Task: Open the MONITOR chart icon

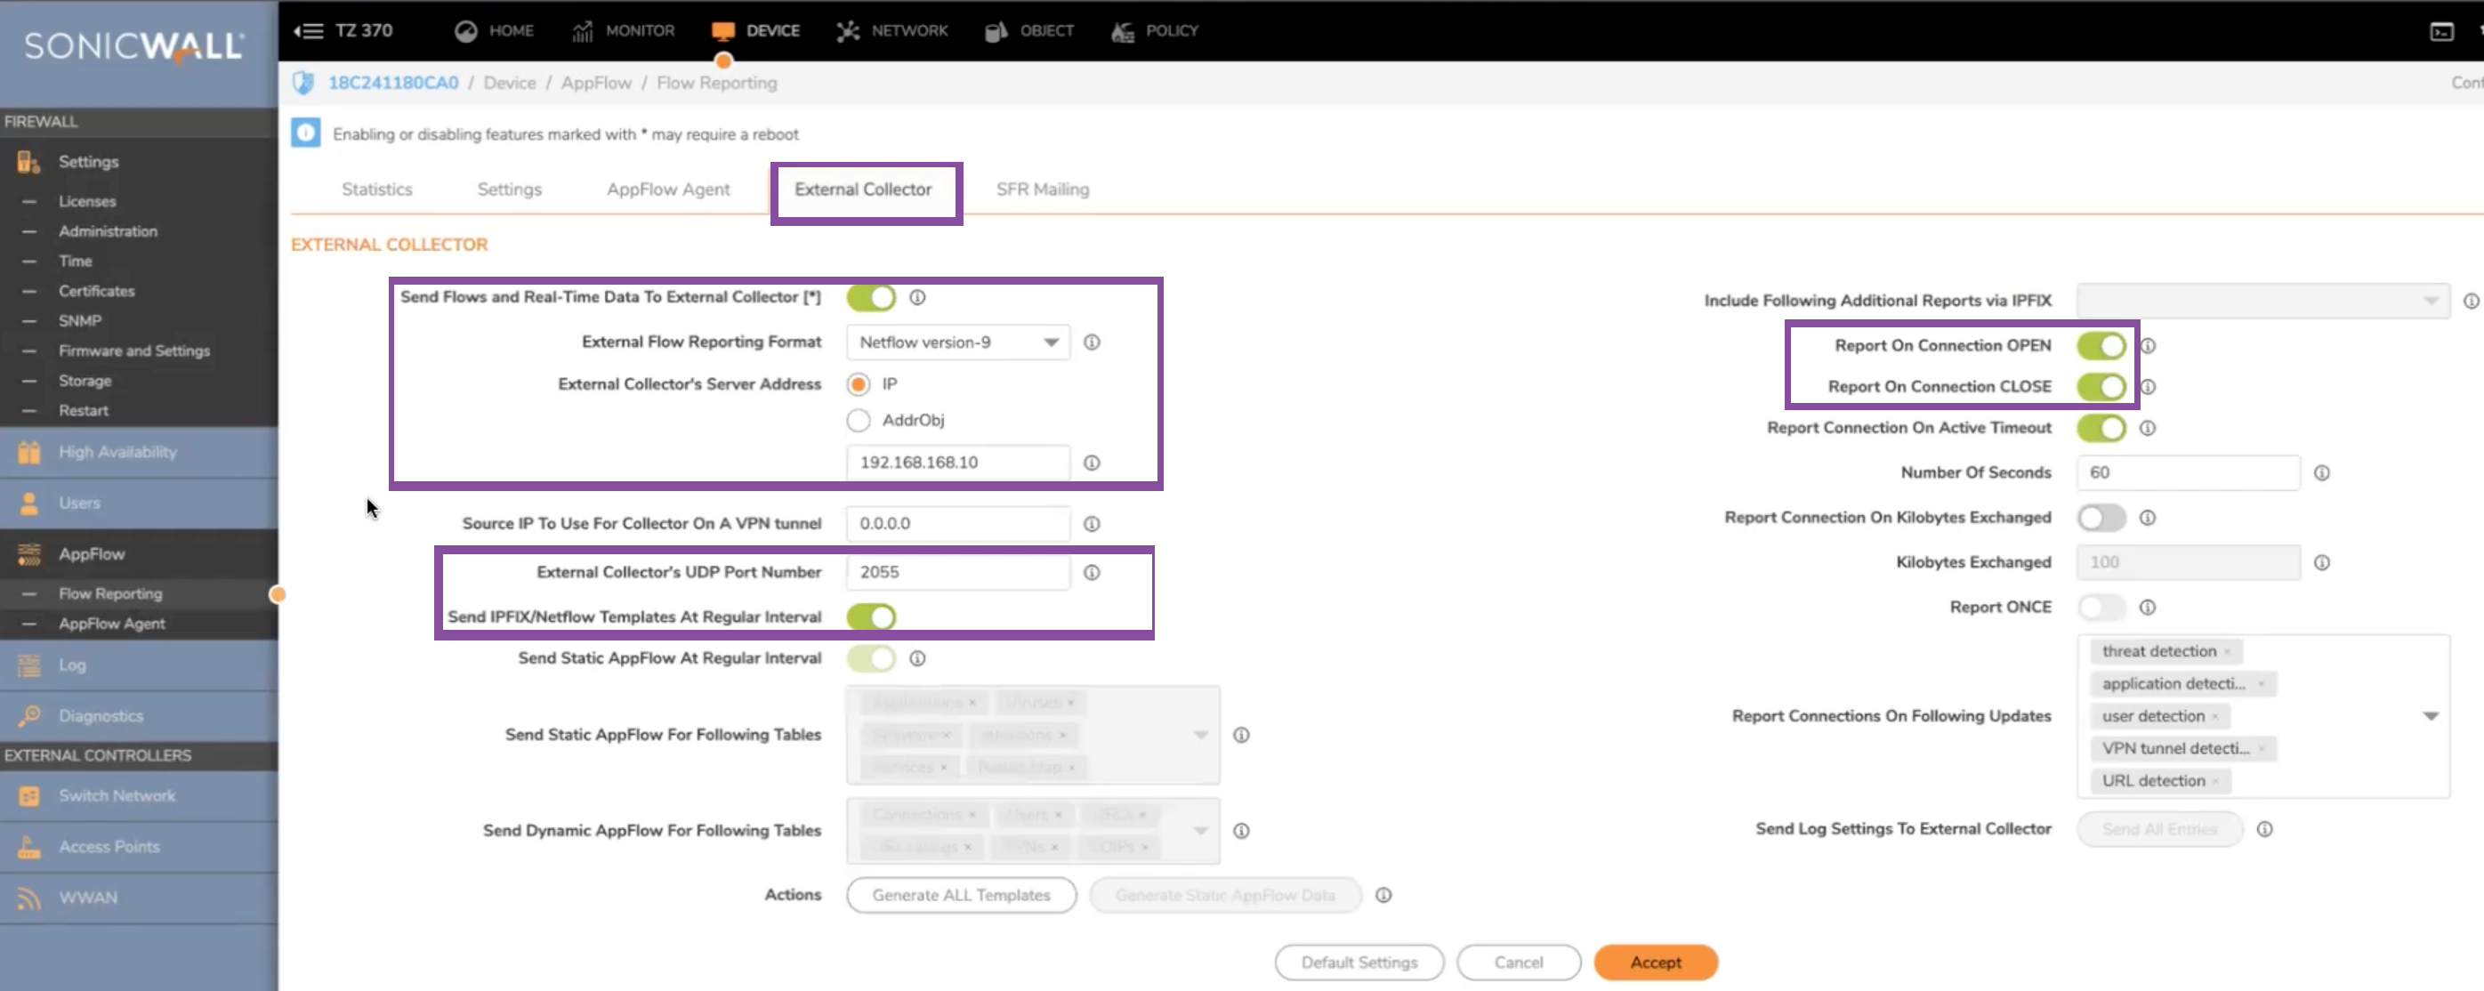Action: tap(583, 31)
